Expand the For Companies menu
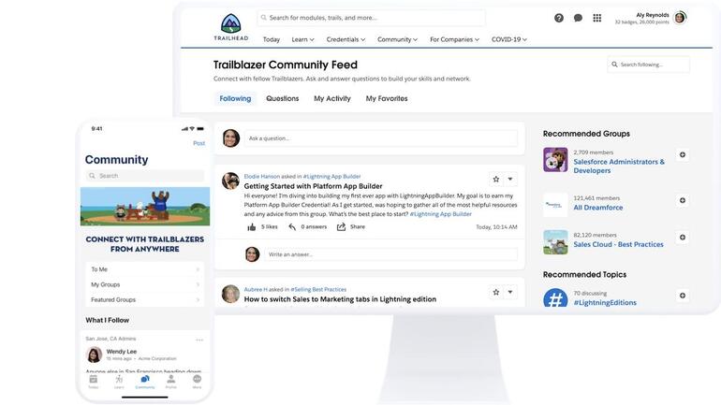721x405 pixels. [454, 39]
